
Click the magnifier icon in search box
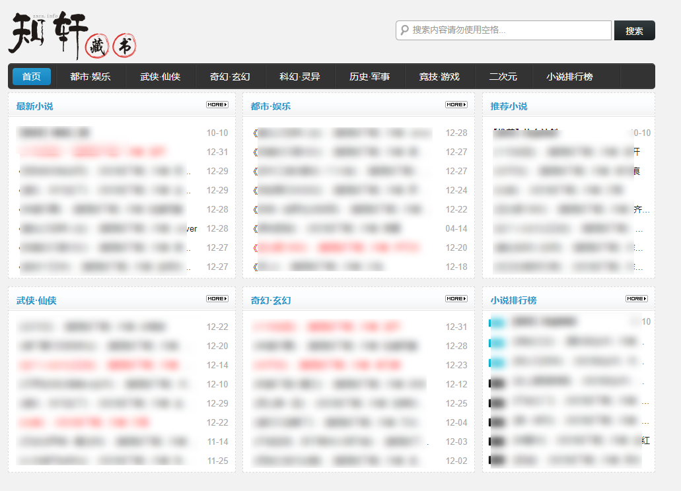pos(404,30)
